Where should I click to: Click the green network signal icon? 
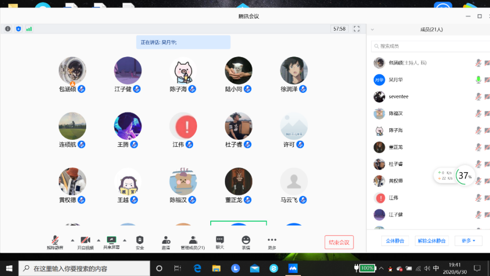[x=29, y=29]
